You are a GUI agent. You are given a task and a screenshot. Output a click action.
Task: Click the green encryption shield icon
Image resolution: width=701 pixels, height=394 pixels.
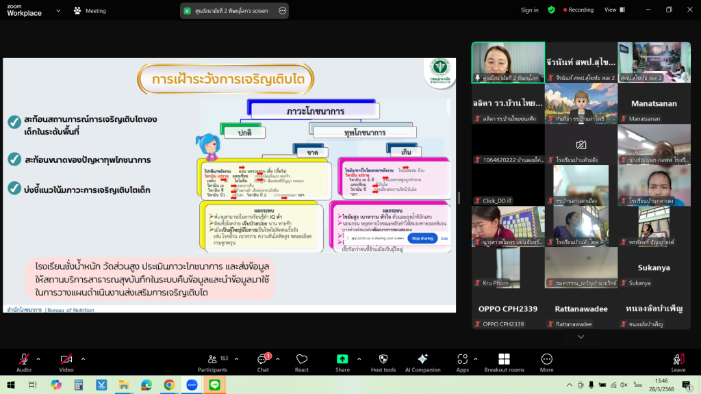coord(551,10)
